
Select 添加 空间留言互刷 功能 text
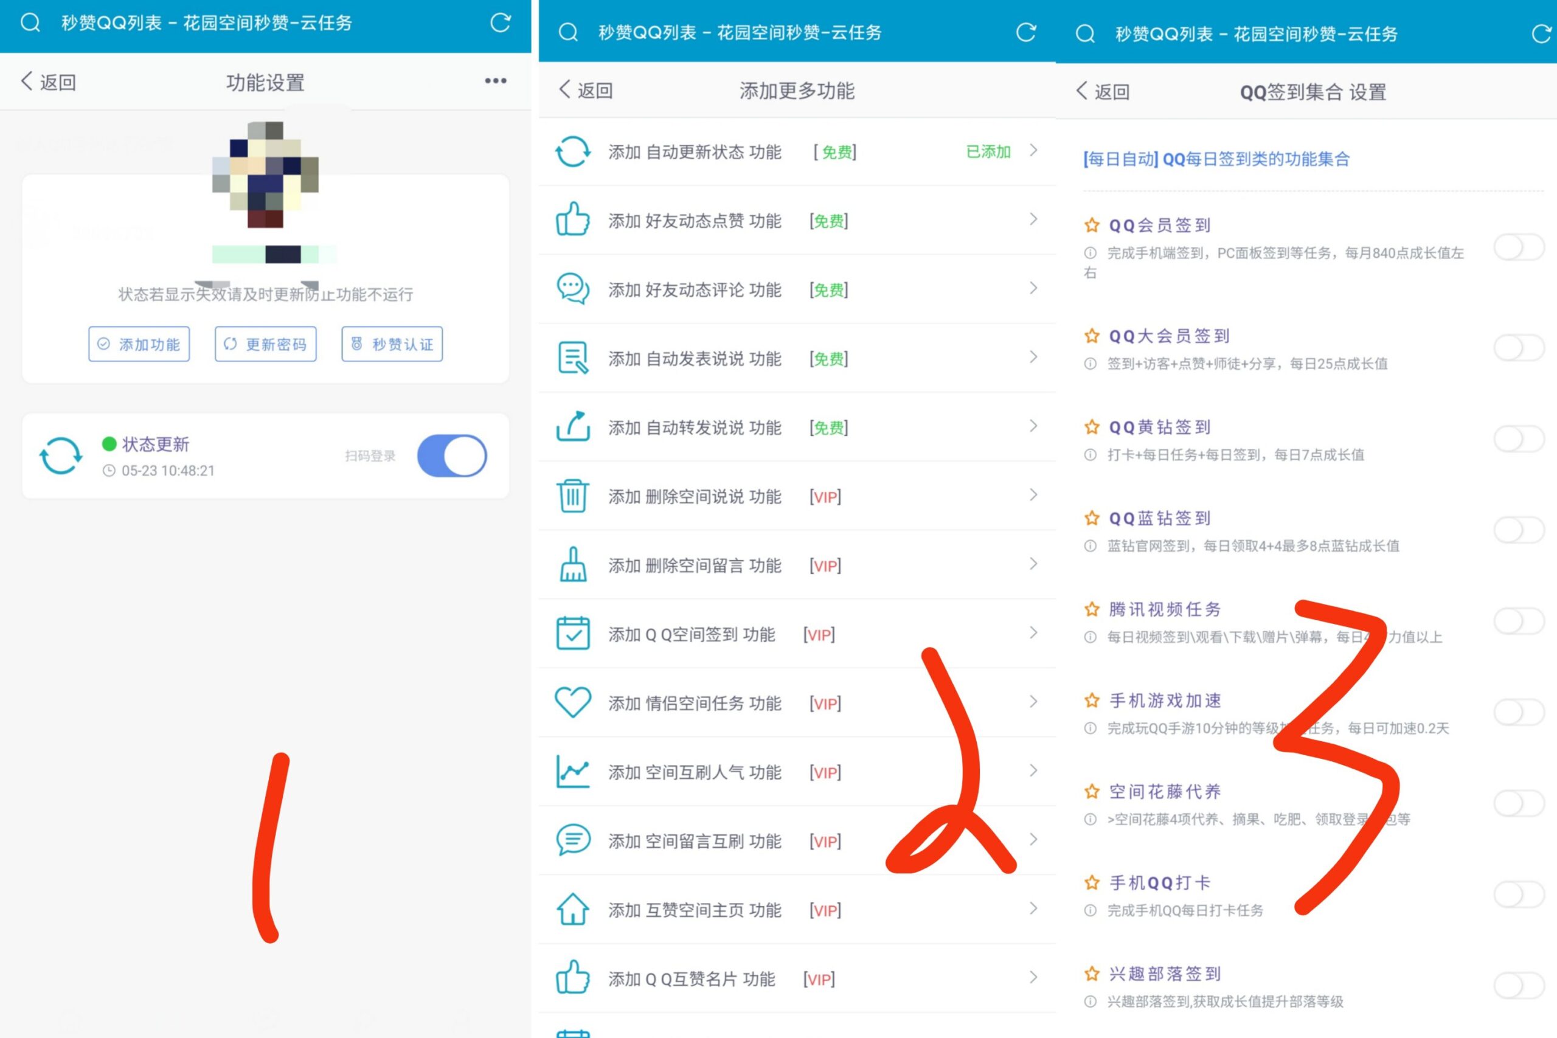[695, 841]
